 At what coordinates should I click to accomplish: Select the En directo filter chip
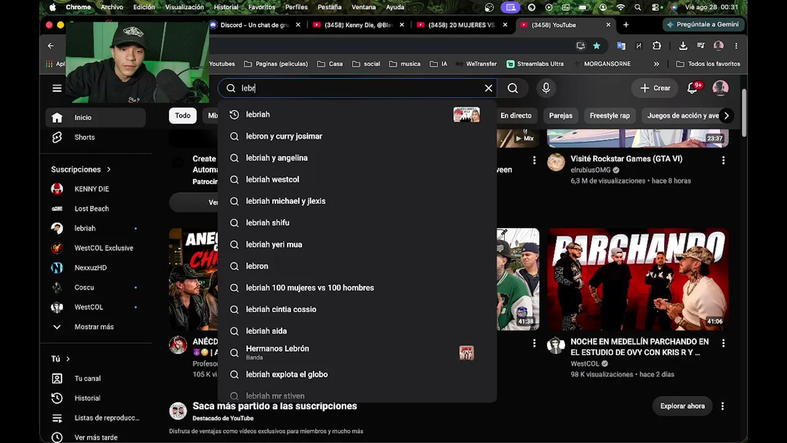tap(516, 116)
